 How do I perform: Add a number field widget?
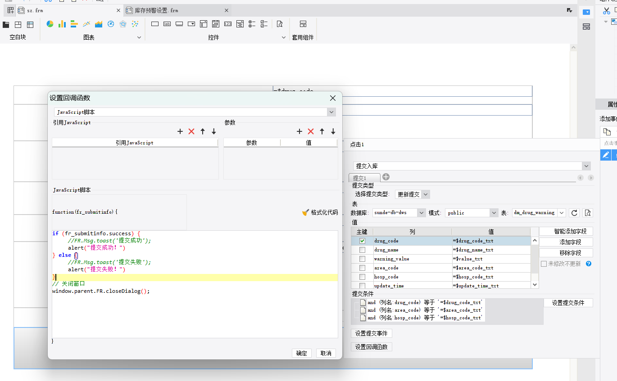click(228, 24)
